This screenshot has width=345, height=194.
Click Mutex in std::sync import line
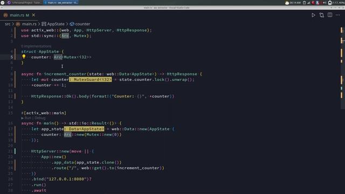pyautogui.click(x=80, y=36)
